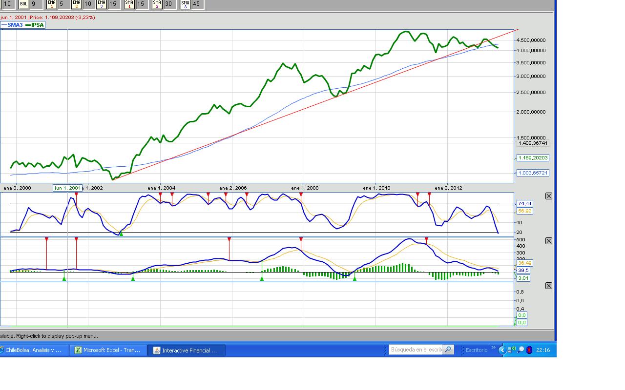
Task: Close the stochastic oscillator panel
Action: point(548,196)
